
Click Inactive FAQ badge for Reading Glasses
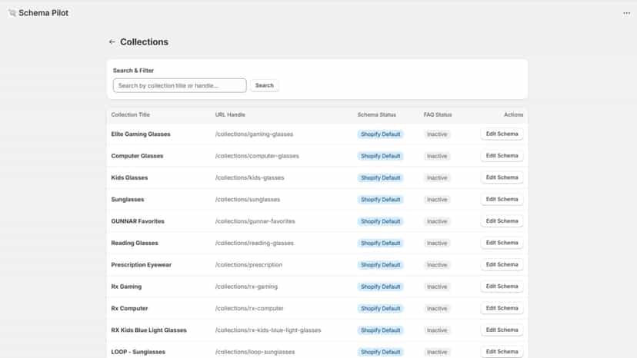[x=437, y=243]
